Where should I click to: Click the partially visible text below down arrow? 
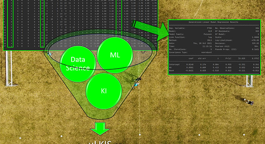tap(100, 142)
